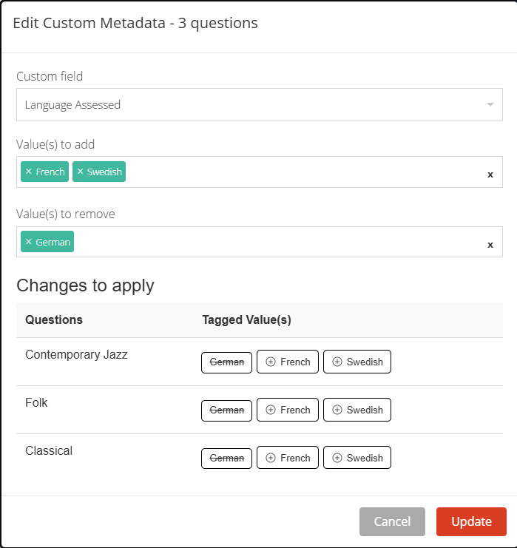
Task: Cancel the metadata edit dialog
Action: click(x=392, y=521)
